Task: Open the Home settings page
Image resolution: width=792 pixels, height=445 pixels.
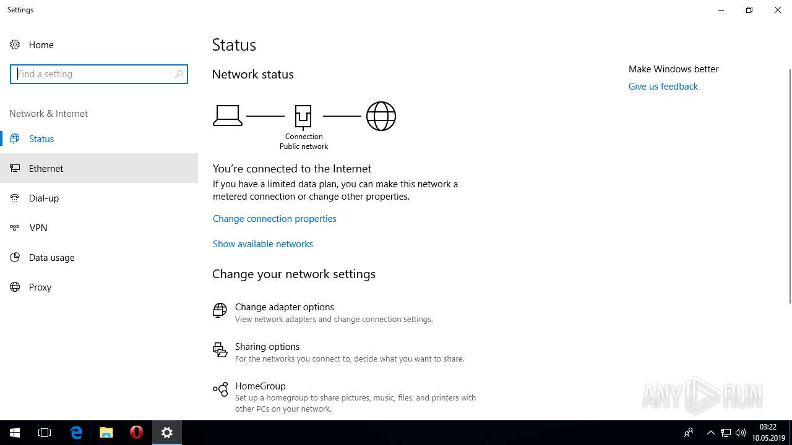Action: coord(99,44)
